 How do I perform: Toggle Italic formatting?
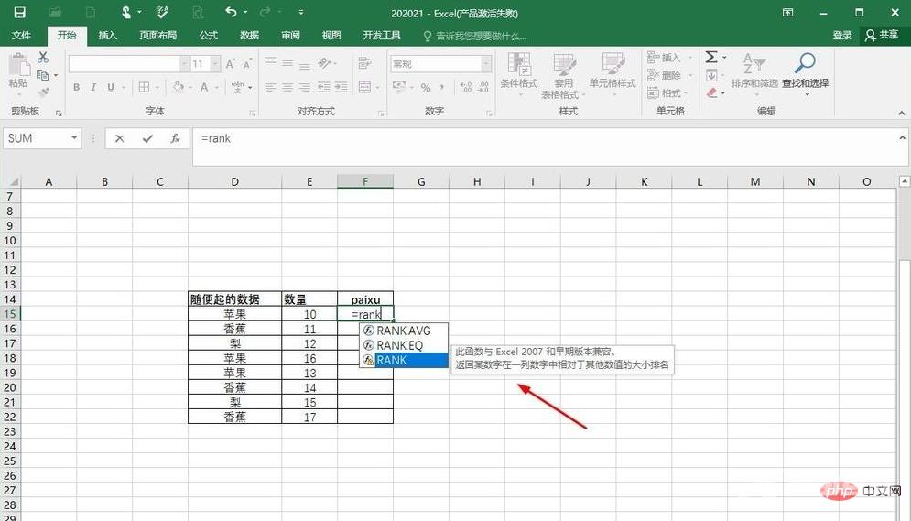[93, 88]
